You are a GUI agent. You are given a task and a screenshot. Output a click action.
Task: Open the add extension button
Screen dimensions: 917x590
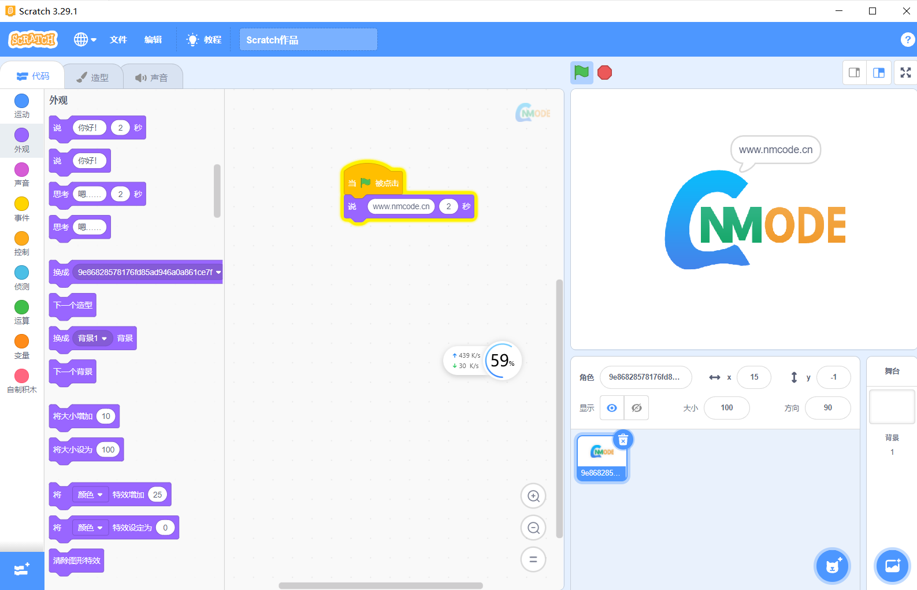tap(22, 570)
